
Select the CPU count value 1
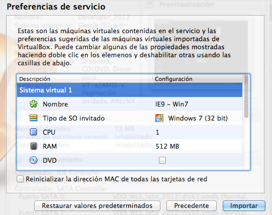click(157, 132)
